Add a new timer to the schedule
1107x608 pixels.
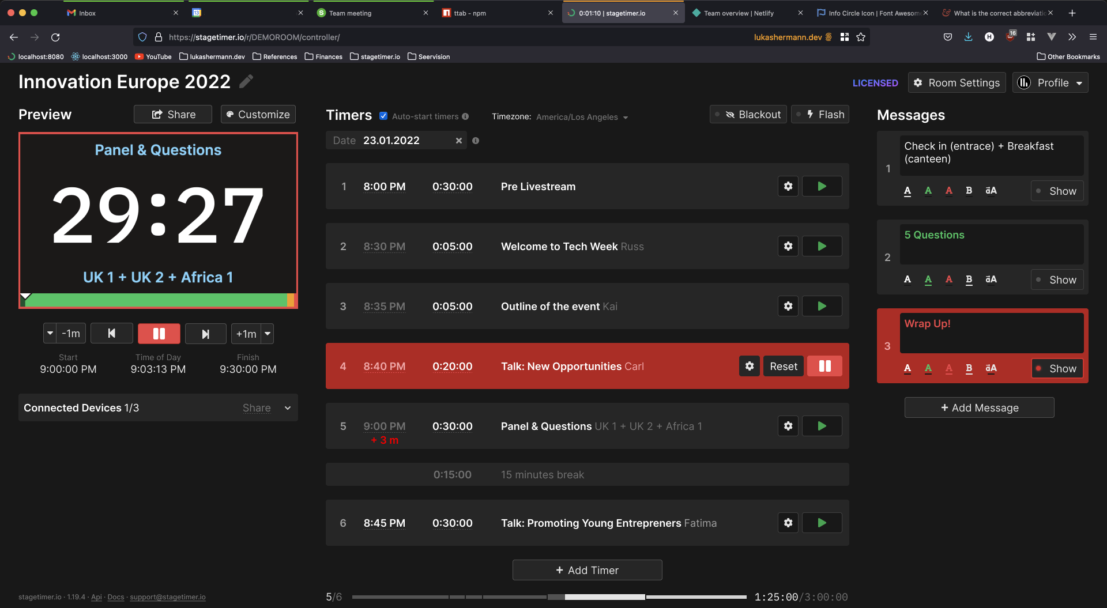(587, 570)
